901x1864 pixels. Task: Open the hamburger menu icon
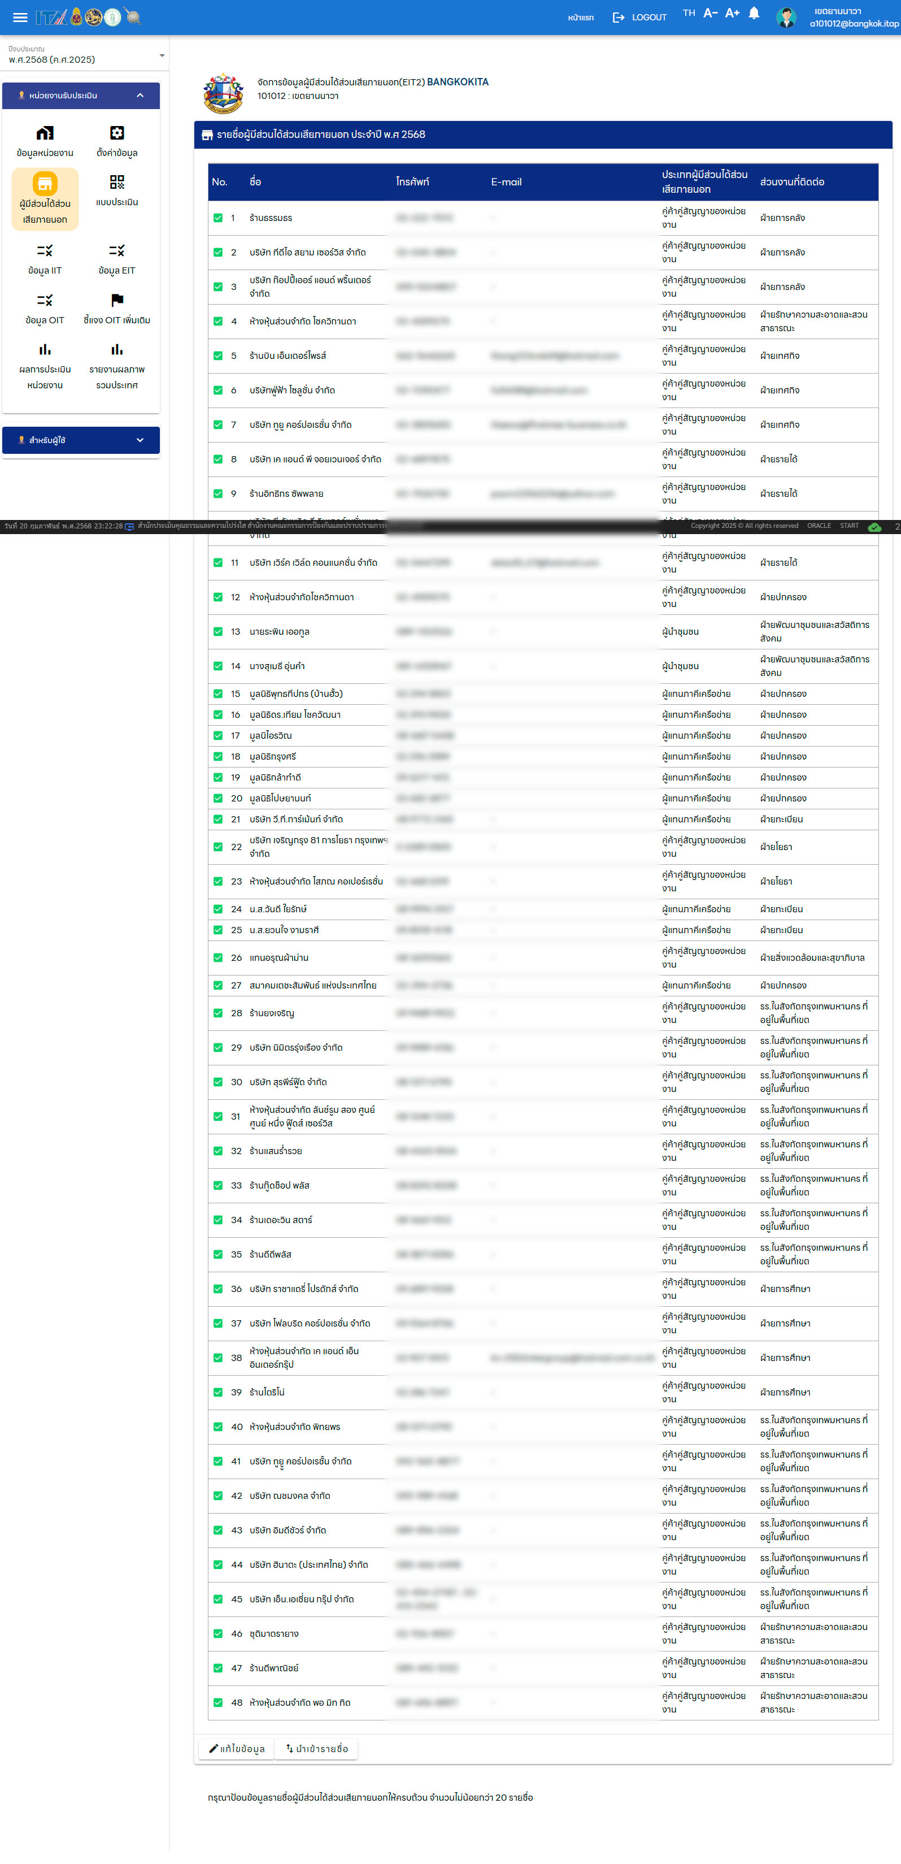coord(20,18)
